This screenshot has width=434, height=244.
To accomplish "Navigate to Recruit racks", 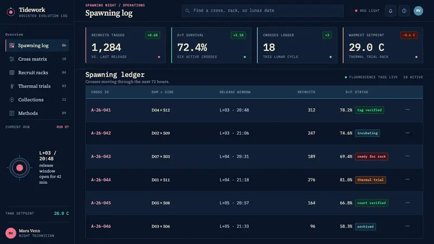I will (x=37, y=73).
